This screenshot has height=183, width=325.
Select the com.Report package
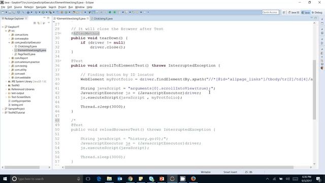point(21,58)
